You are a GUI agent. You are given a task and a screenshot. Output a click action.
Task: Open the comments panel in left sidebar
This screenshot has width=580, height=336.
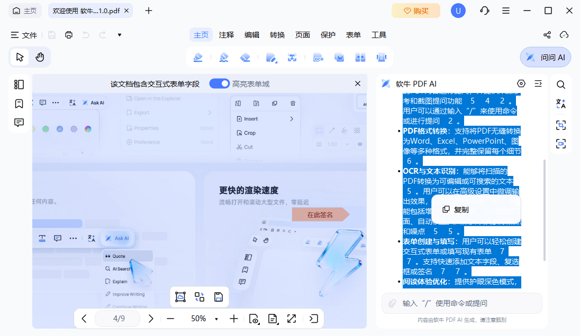click(19, 122)
